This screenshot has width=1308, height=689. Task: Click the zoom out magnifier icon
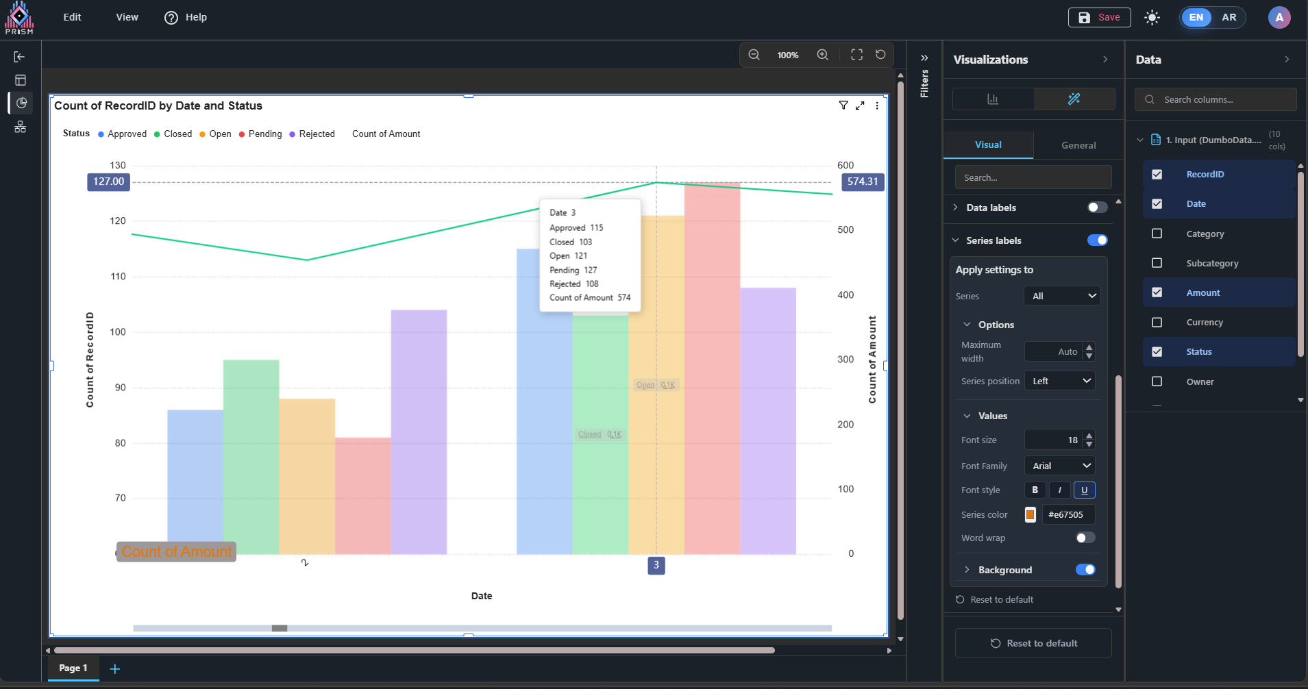click(x=754, y=55)
